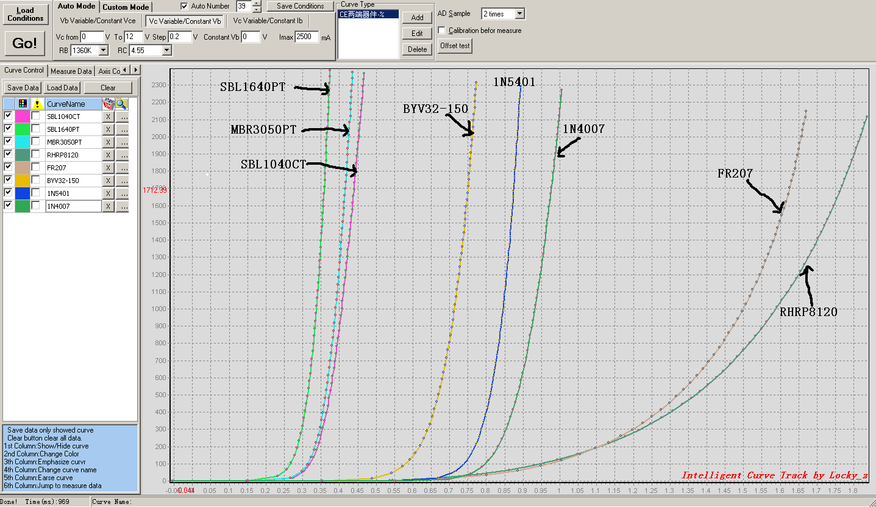Select Vb Variable/Constant Vce tab
876x507 pixels.
[98, 21]
